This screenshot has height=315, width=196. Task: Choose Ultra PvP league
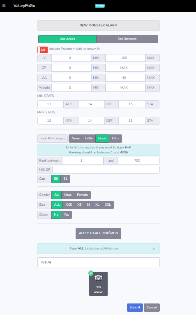point(115,139)
